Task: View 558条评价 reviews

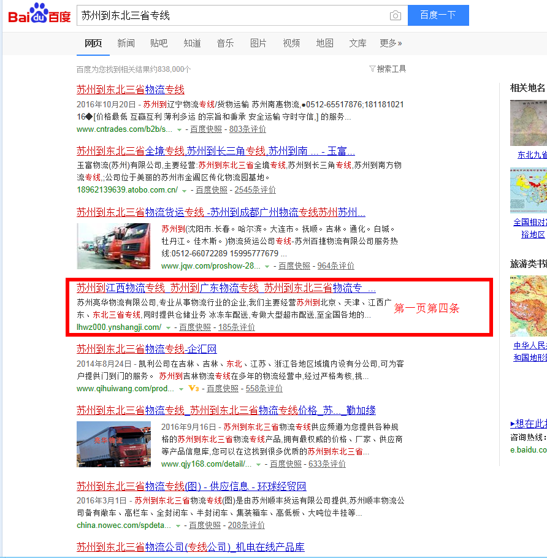Action: point(264,389)
